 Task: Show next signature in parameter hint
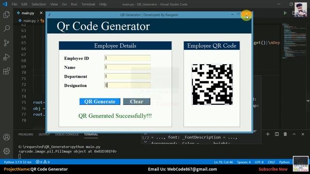click(145, 142)
